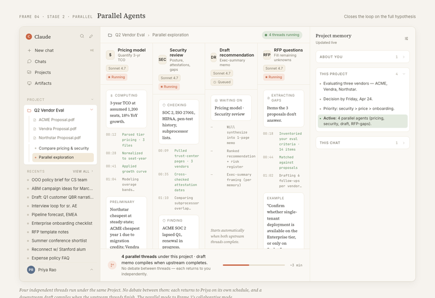Open ACME Proposal.pdf file
Screen dimensions: 435x298
click(x=56, y=120)
